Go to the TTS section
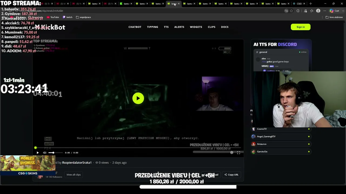This screenshot has width=346, height=194. click(166, 27)
